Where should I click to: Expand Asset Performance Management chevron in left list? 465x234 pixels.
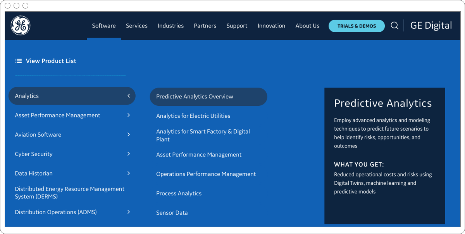(129, 115)
